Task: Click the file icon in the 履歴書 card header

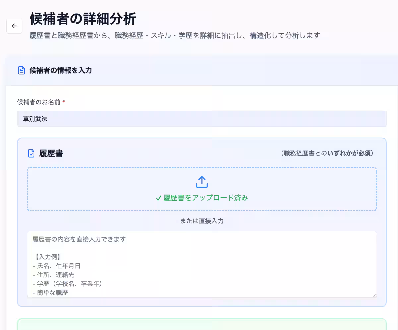Action: tap(31, 153)
